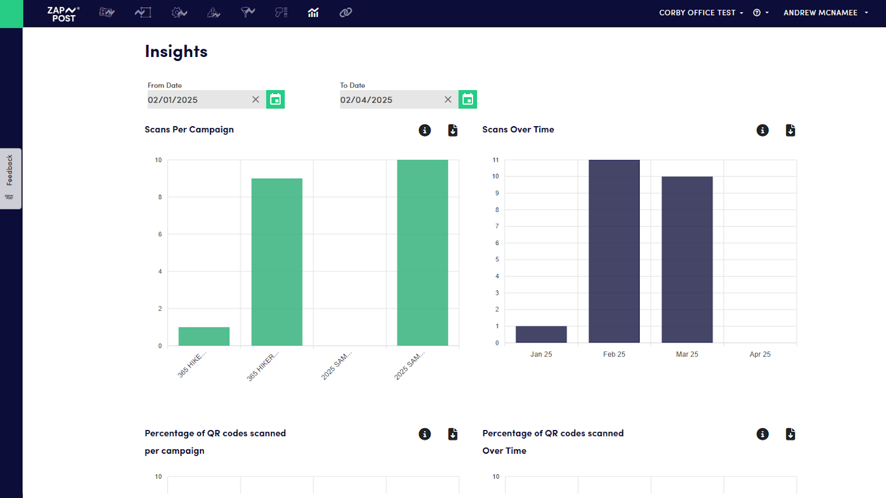
Task: Expand the Corby Office Test dropdown
Action: (x=701, y=13)
